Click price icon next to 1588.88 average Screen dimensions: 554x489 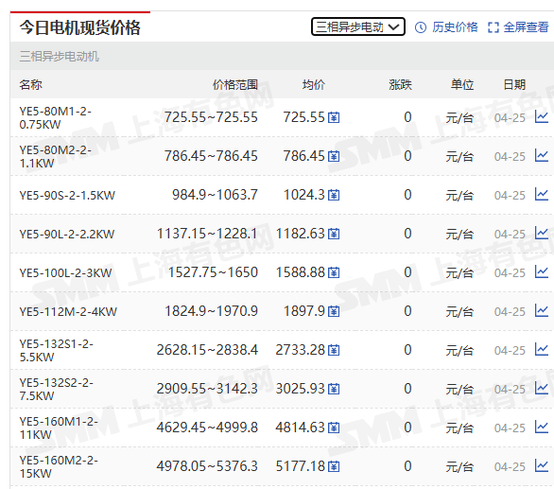[x=334, y=272]
